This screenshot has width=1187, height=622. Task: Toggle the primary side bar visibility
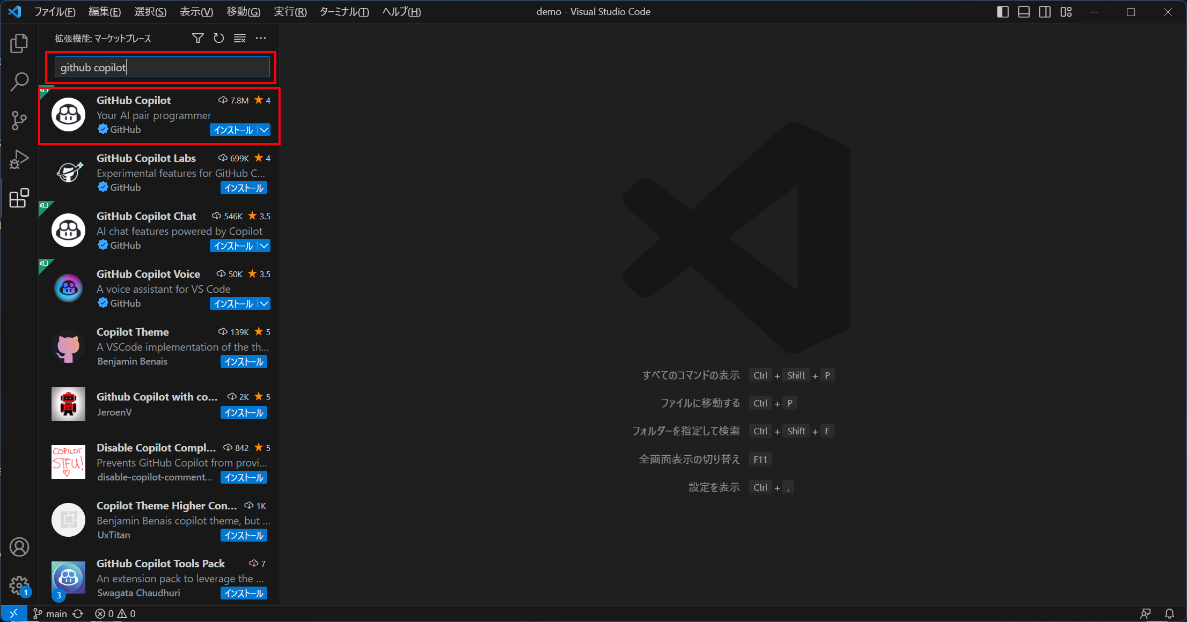click(x=1003, y=12)
